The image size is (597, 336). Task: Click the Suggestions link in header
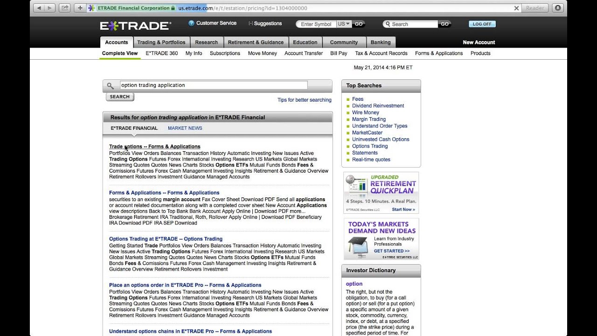pos(268,23)
